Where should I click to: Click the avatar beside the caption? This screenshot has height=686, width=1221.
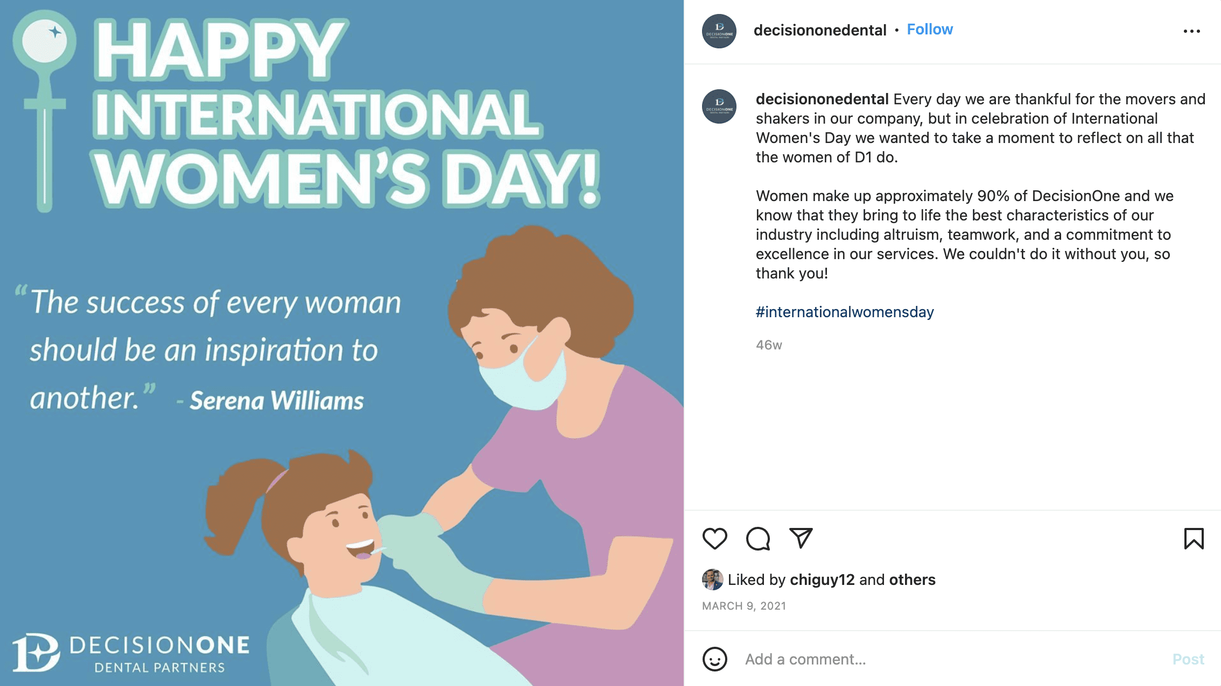coord(719,106)
